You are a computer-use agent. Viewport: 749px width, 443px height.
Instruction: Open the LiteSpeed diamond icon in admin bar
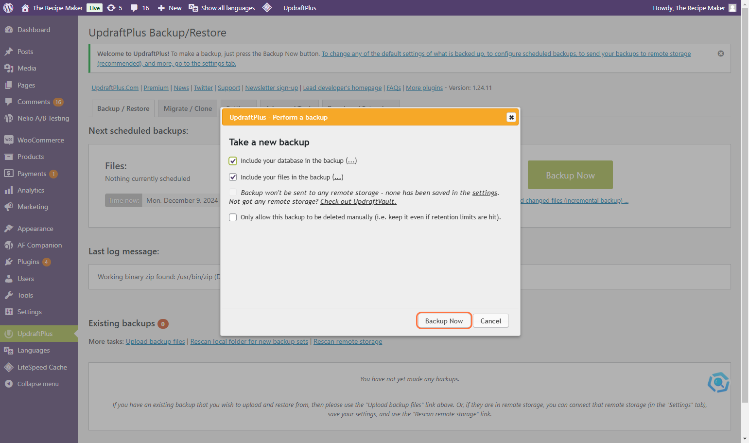point(267,7)
